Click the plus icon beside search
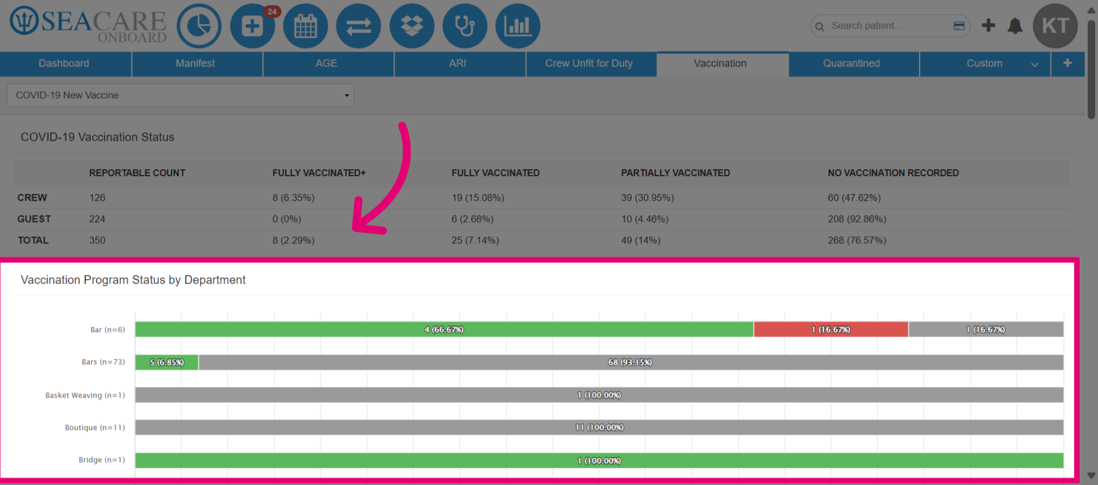 pyautogui.click(x=988, y=25)
